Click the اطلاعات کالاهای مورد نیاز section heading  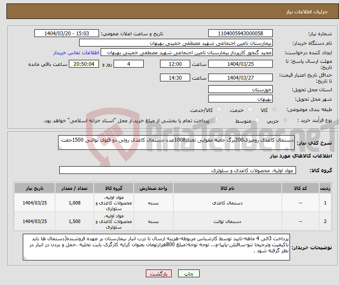(301, 156)
